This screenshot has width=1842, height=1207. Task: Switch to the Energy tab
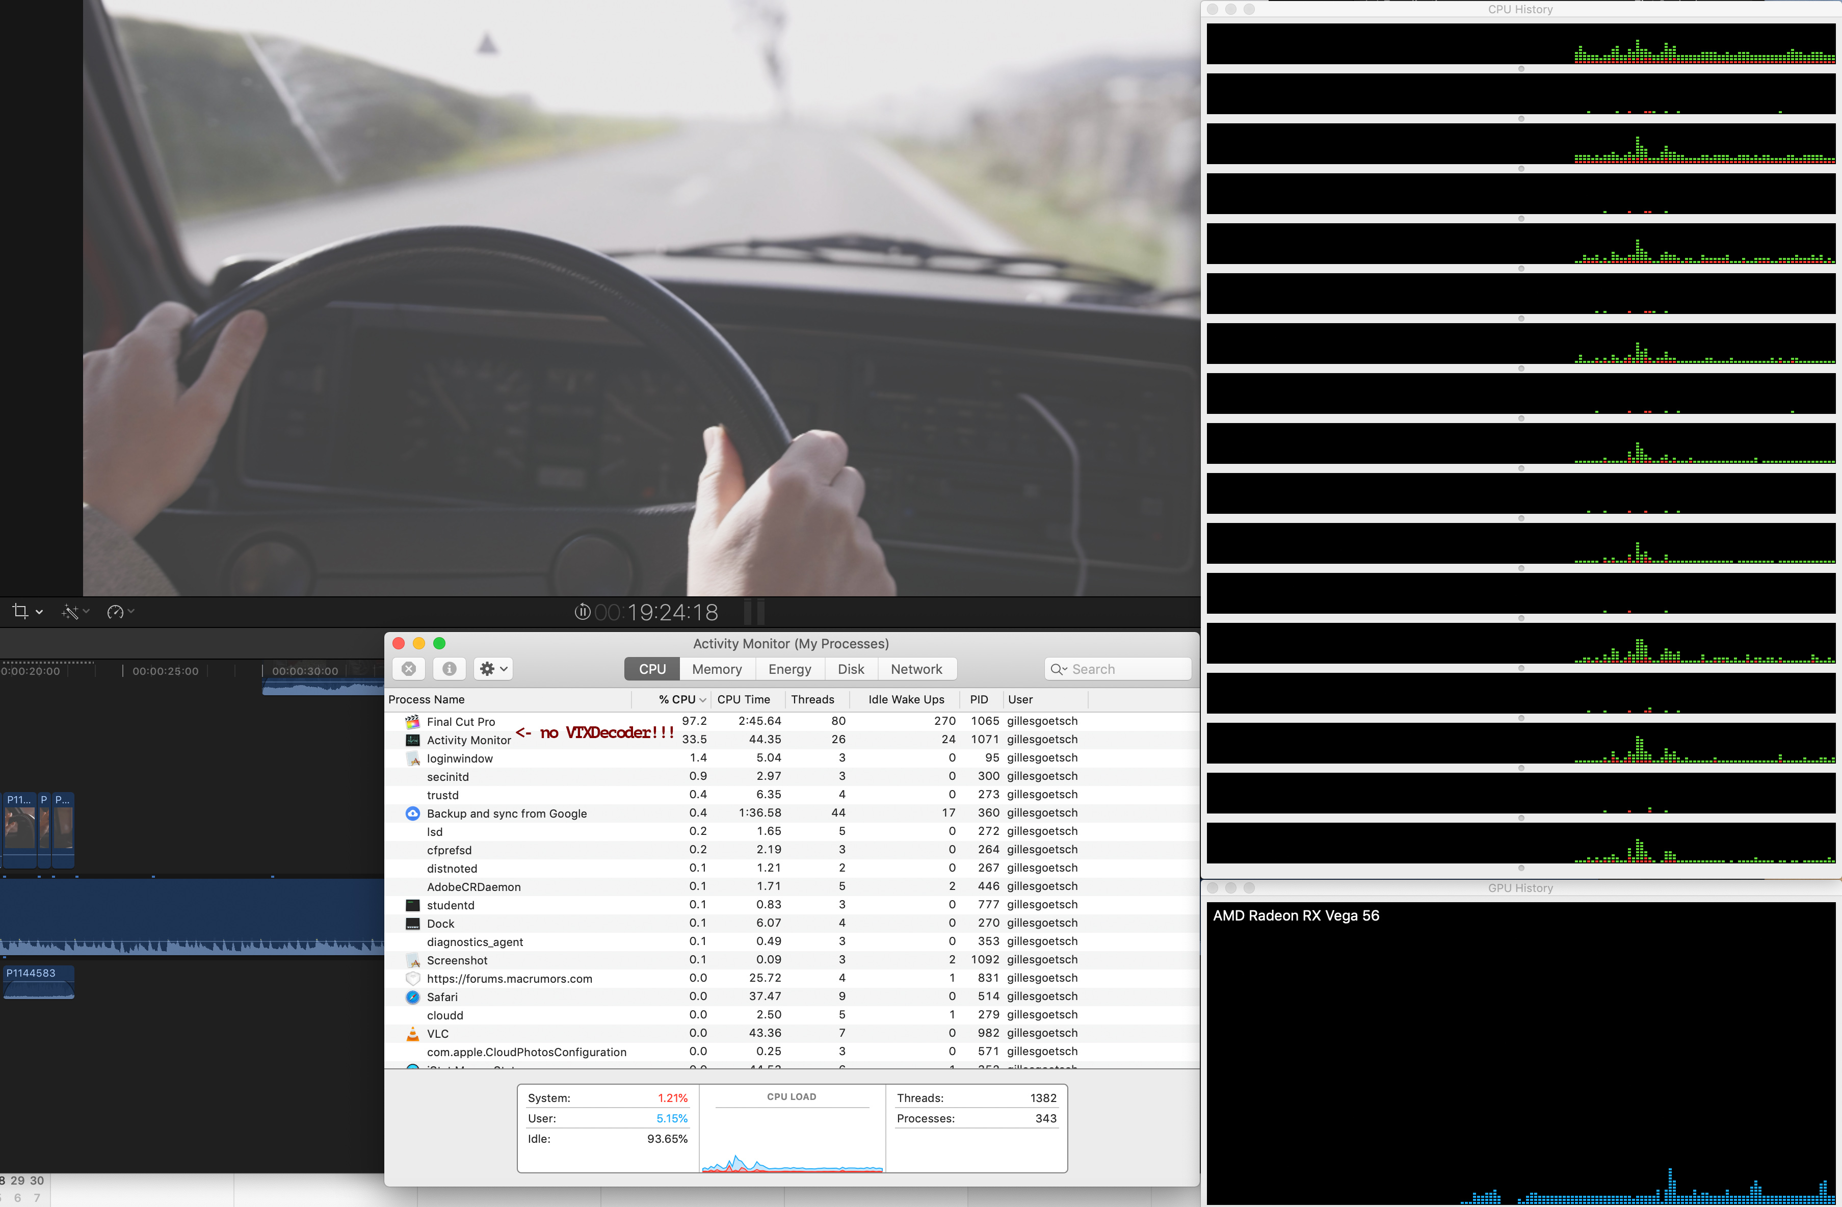click(x=788, y=669)
